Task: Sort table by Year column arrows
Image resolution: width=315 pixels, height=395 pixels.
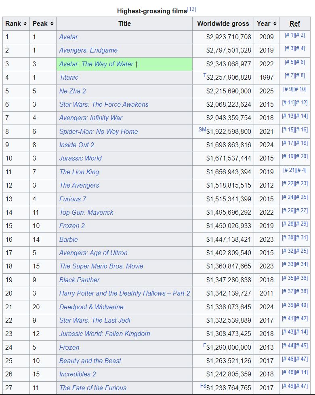Action: [275, 24]
